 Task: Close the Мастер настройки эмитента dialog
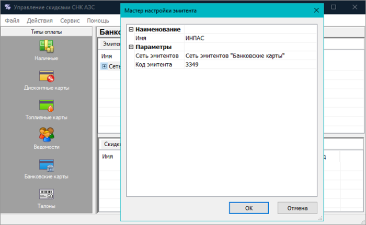(x=316, y=10)
